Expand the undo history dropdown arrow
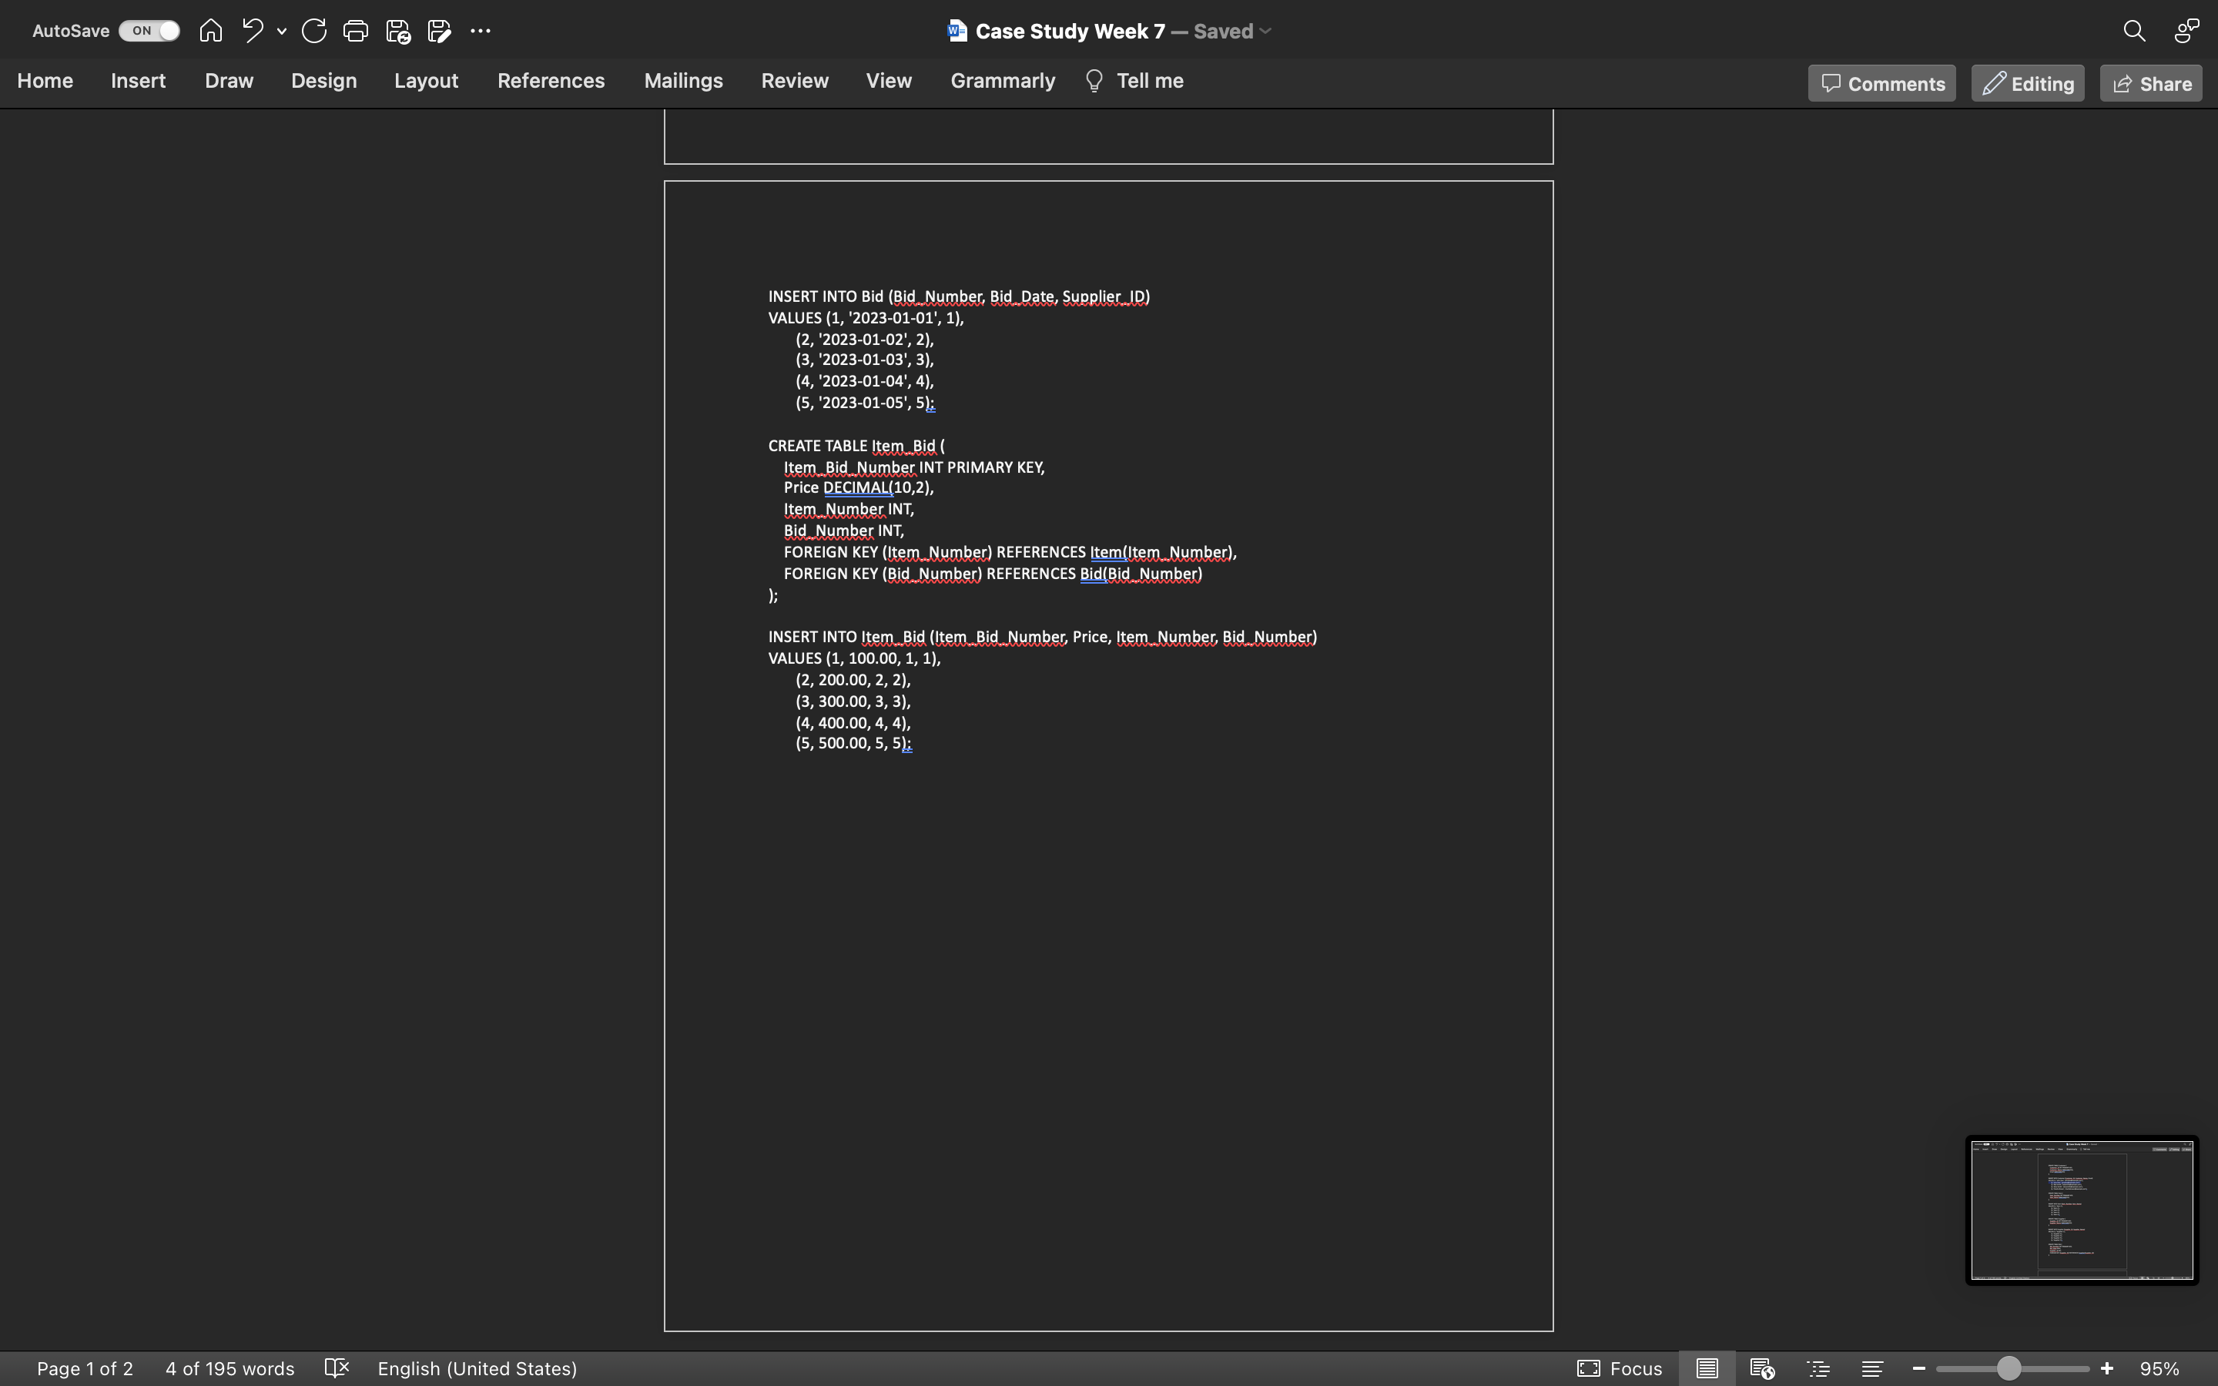This screenshot has width=2218, height=1386. coord(281,31)
